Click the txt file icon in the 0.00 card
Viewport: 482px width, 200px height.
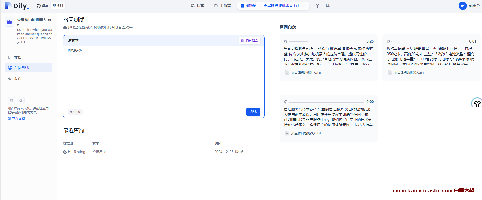tap(287, 133)
